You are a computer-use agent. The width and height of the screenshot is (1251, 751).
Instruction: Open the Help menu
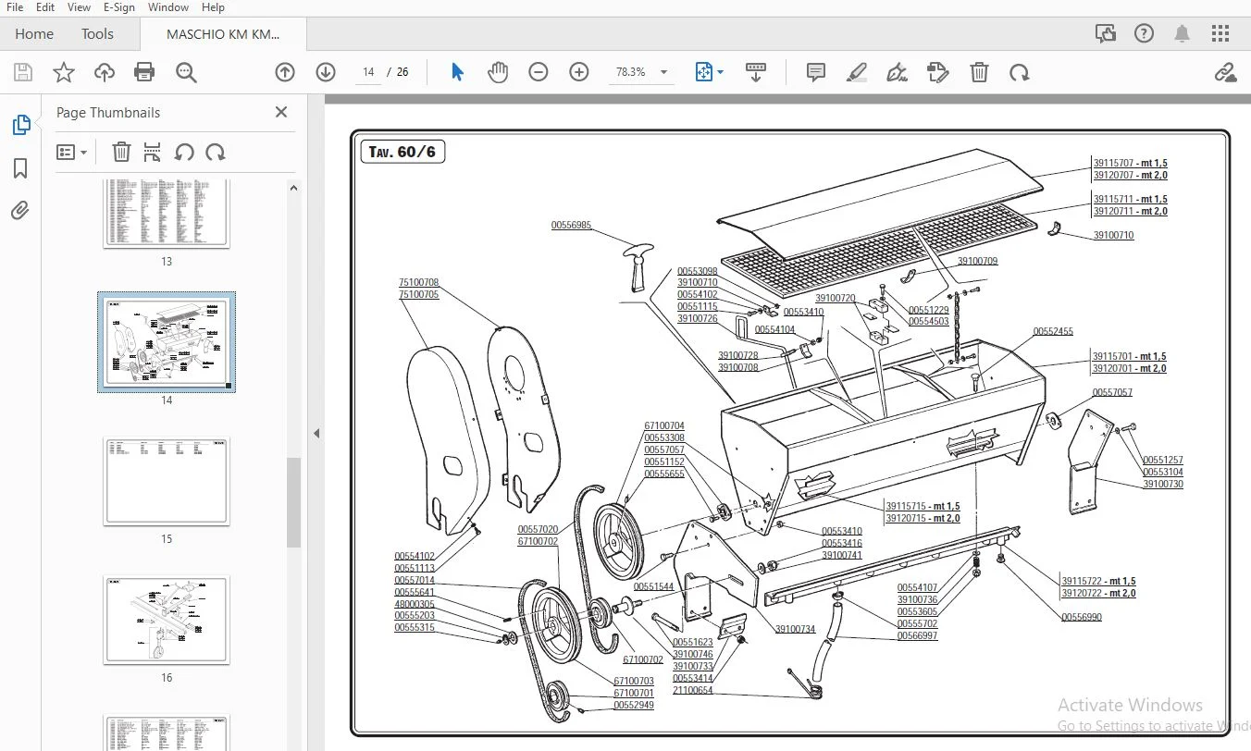point(213,7)
